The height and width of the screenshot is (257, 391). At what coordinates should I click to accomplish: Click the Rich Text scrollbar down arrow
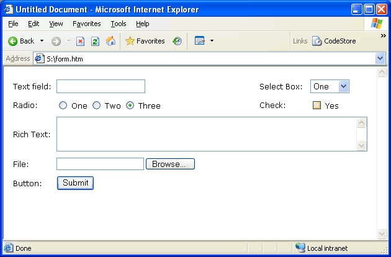point(362,145)
